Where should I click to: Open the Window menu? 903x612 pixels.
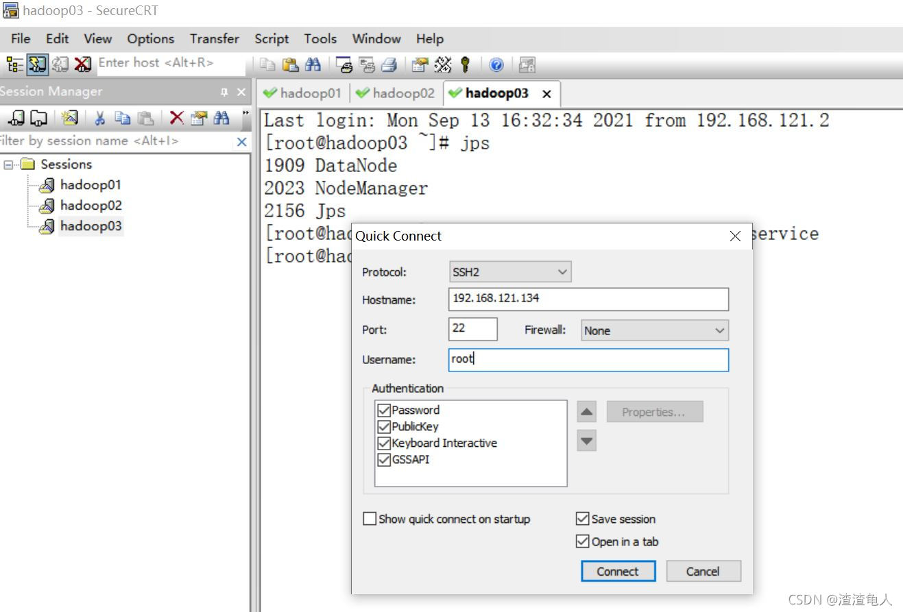pos(376,39)
